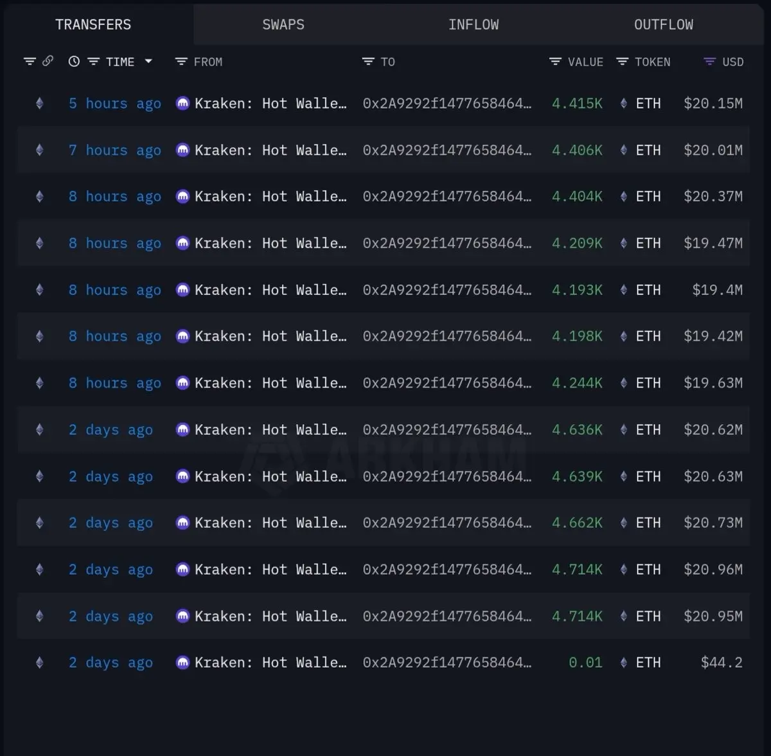This screenshot has height=756, width=771.
Task: Select the $44.2 USD amount
Action: (x=722, y=662)
